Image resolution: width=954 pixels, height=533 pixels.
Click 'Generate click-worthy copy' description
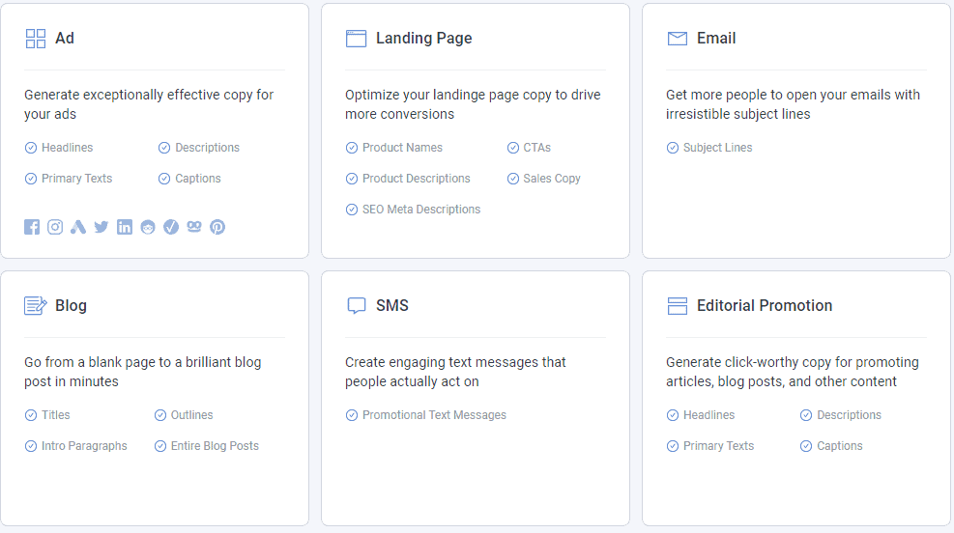tap(793, 372)
